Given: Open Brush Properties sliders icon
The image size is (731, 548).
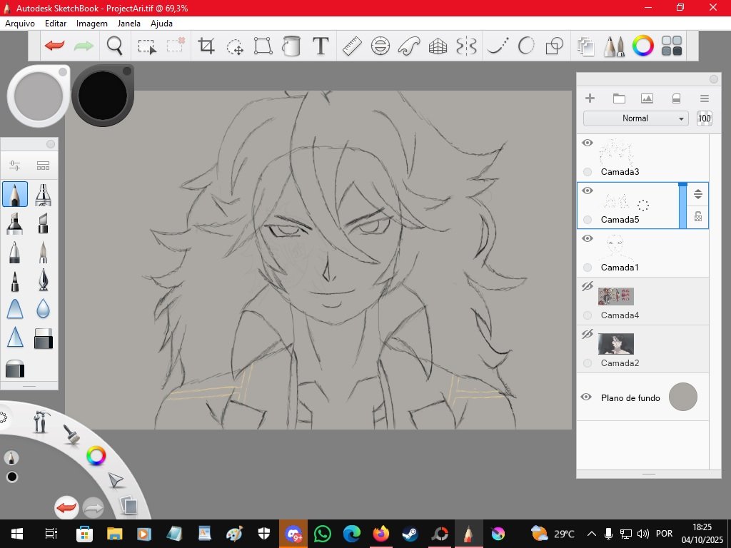Looking at the screenshot, I should coord(14,166).
